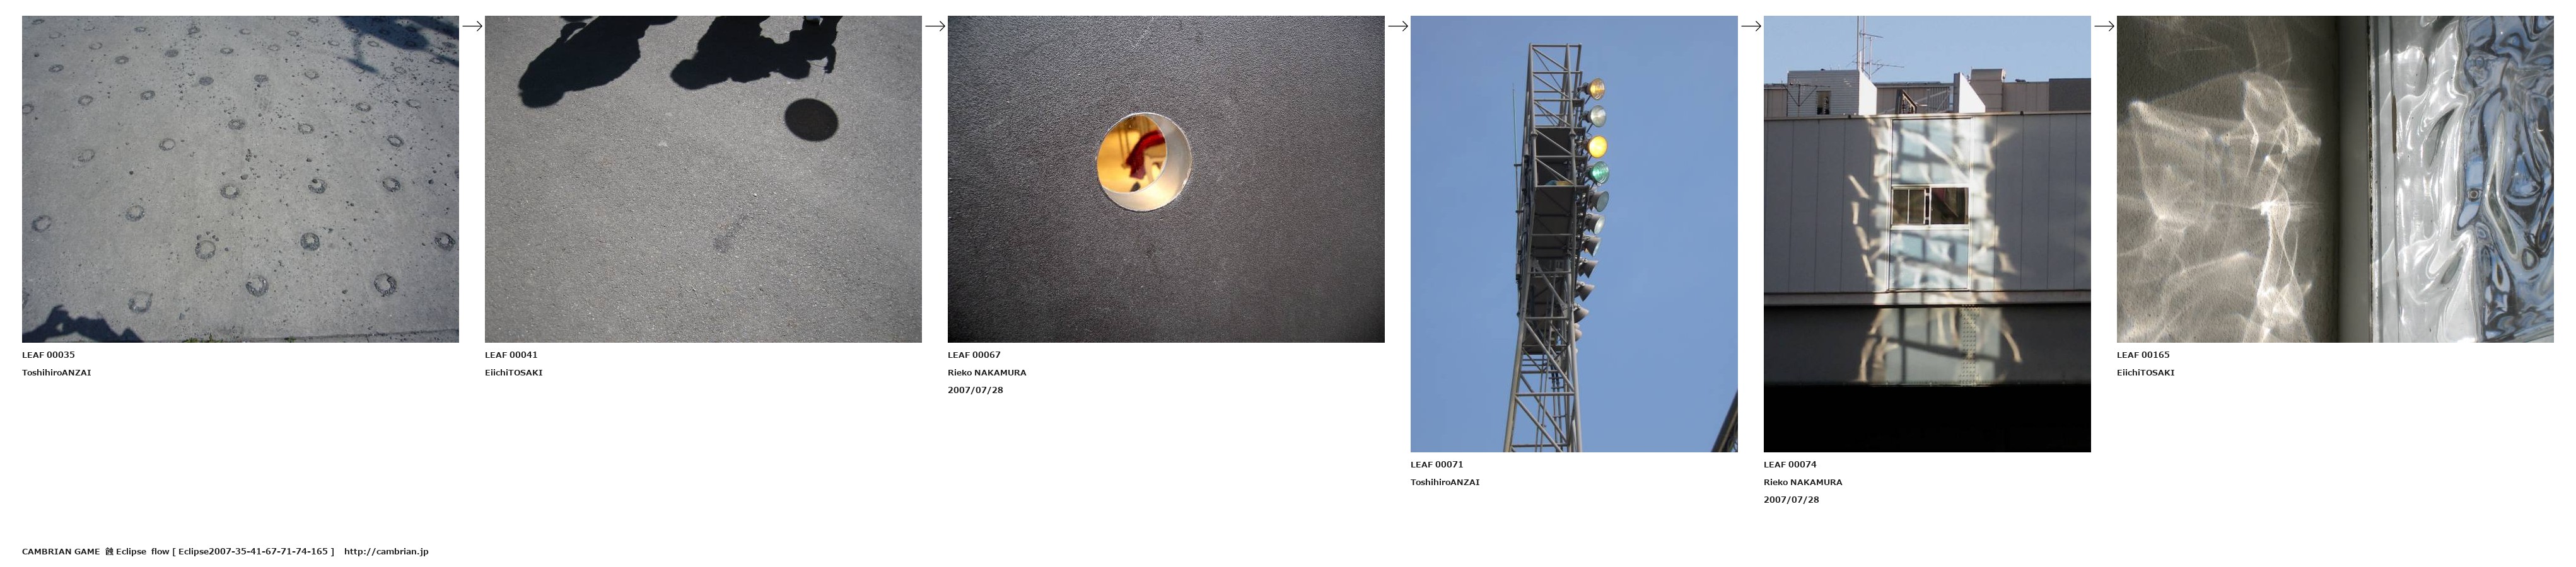This screenshot has width=2576, height=567.
Task: Click the arrow after LEAF 00067 image
Action: pos(1398,26)
